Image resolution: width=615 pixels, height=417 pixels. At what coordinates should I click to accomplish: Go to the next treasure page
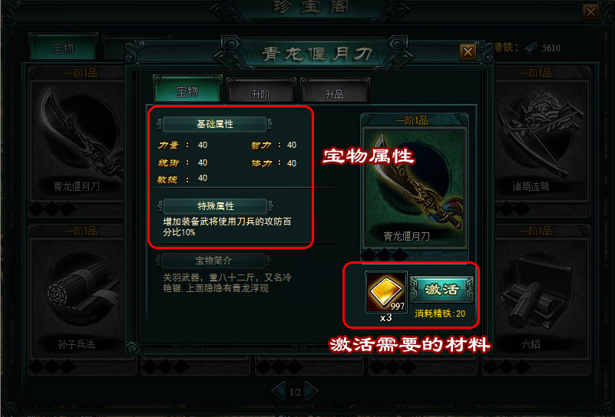(x=312, y=391)
